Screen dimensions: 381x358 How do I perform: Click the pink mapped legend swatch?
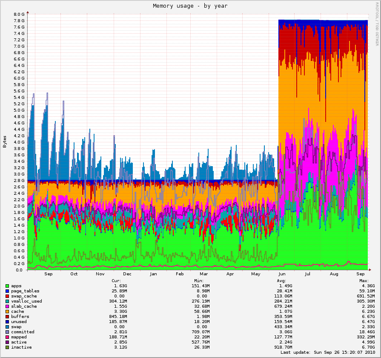coord(7,337)
